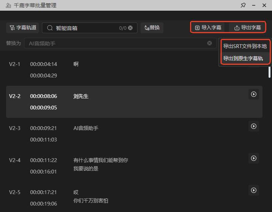272x212 pixels.
Task: Click end time 00:00:09:05
Action: click(x=43, y=108)
